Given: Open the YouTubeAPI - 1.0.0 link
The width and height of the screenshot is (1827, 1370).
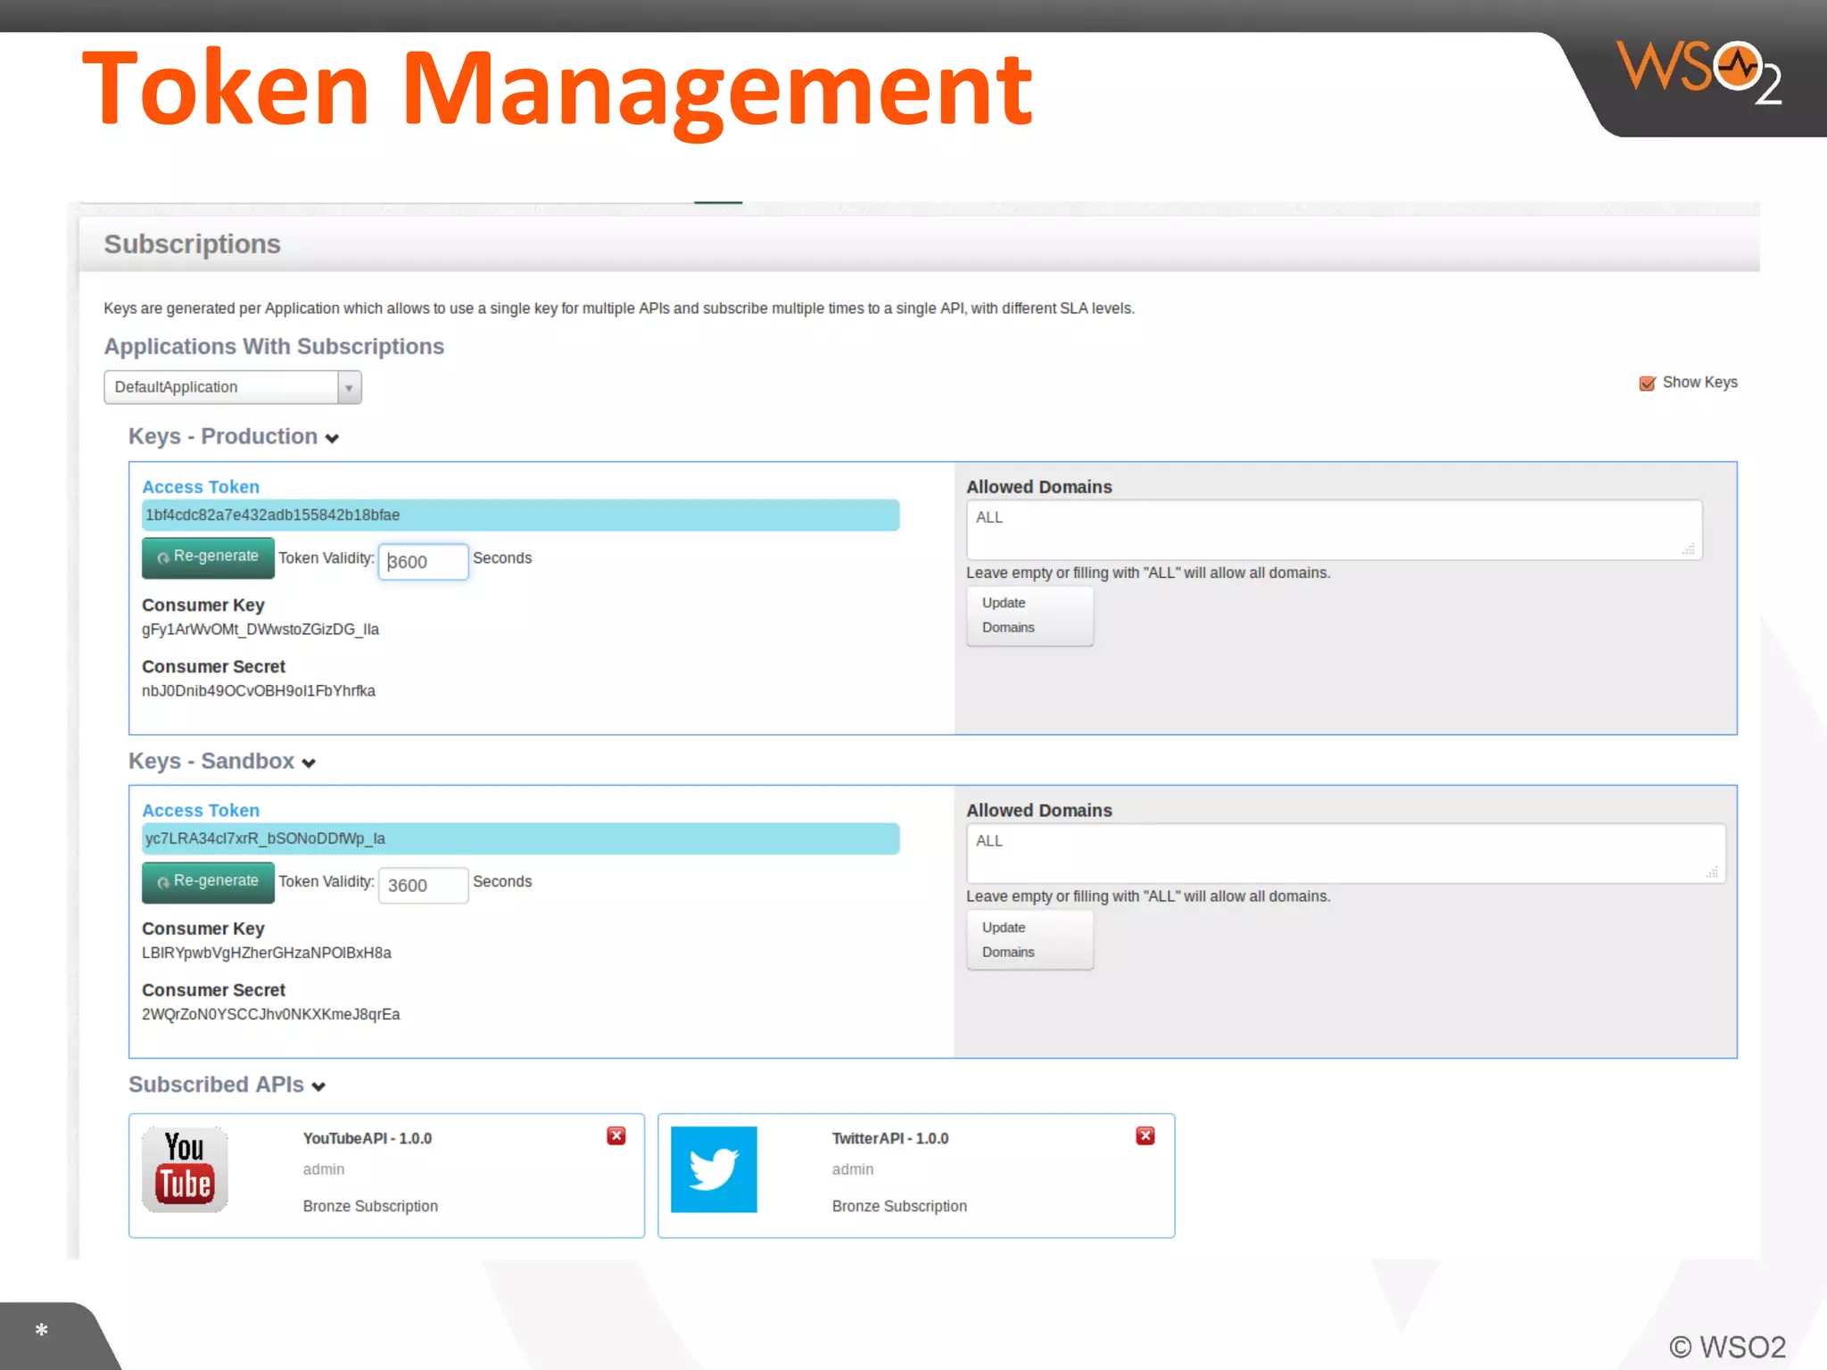Looking at the screenshot, I should pyautogui.click(x=367, y=1138).
